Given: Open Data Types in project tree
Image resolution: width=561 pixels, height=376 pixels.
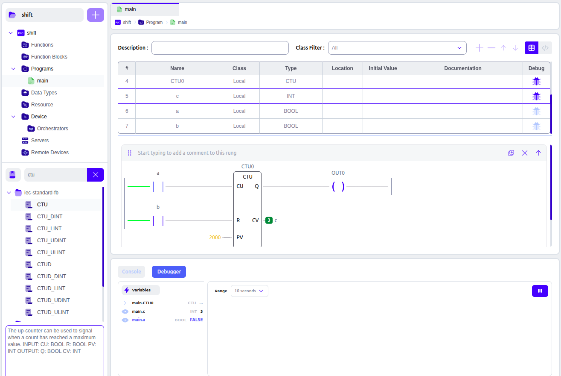Looking at the screenshot, I should (x=44, y=93).
